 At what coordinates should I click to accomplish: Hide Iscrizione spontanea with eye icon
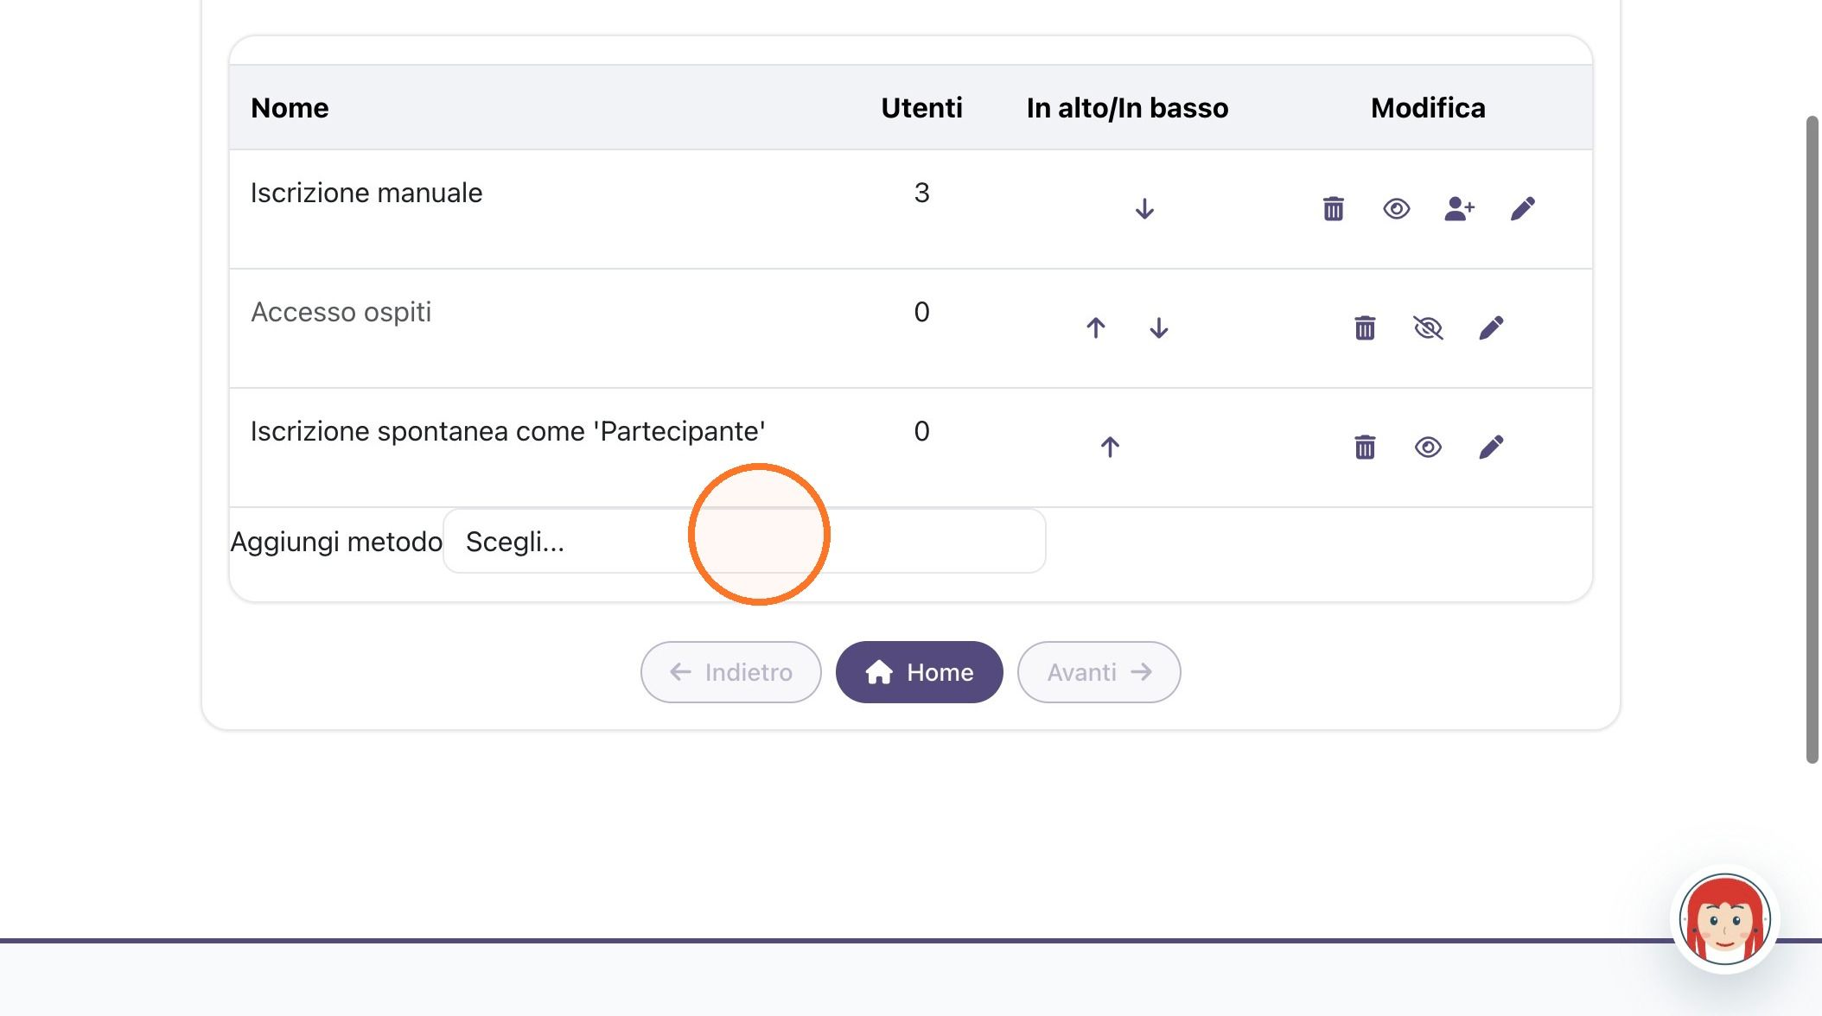1428,447
